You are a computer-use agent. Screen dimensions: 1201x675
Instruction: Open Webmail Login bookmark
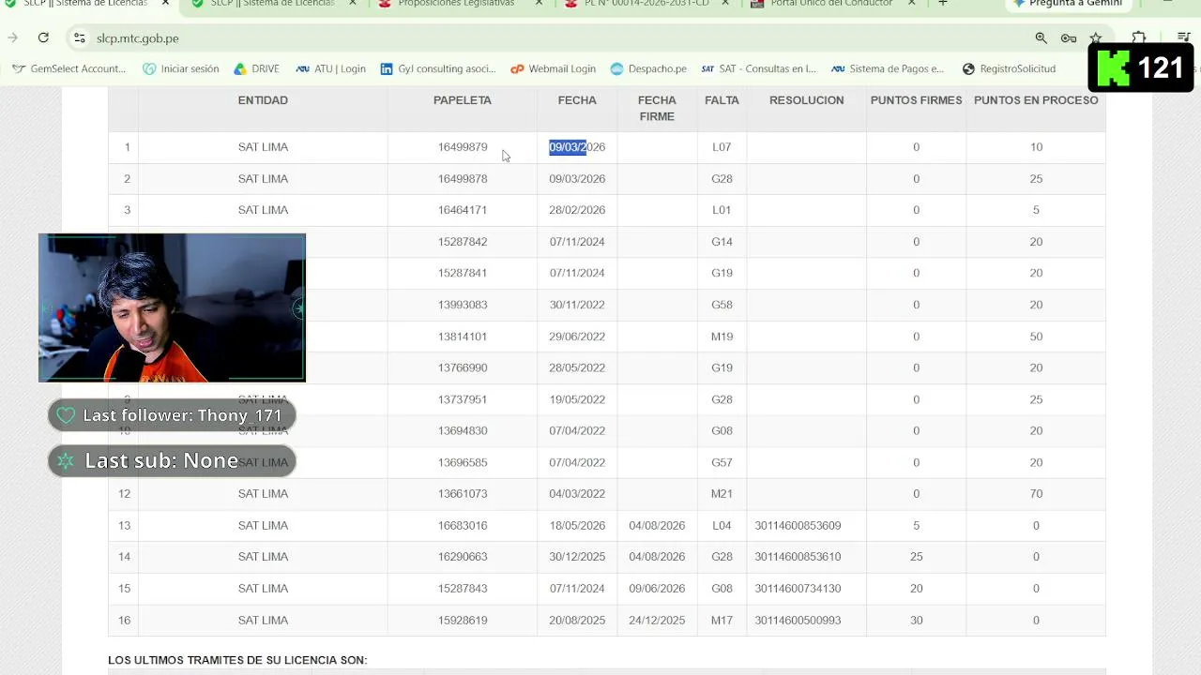tap(553, 68)
